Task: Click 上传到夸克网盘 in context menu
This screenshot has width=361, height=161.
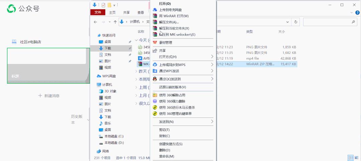Action: pyautogui.click(x=170, y=10)
